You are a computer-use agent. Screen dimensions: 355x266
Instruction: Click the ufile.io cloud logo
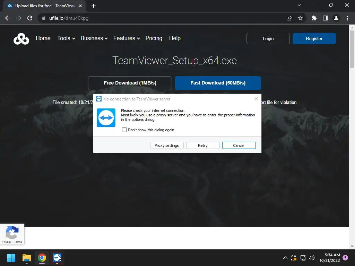click(x=21, y=39)
